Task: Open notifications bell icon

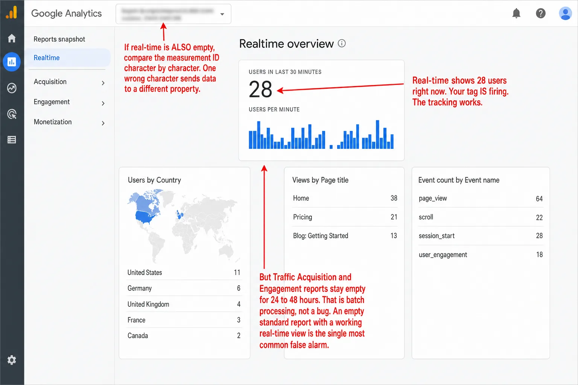Action: point(516,14)
